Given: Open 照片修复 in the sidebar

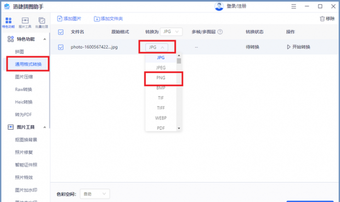Looking at the screenshot, I should (24, 152).
